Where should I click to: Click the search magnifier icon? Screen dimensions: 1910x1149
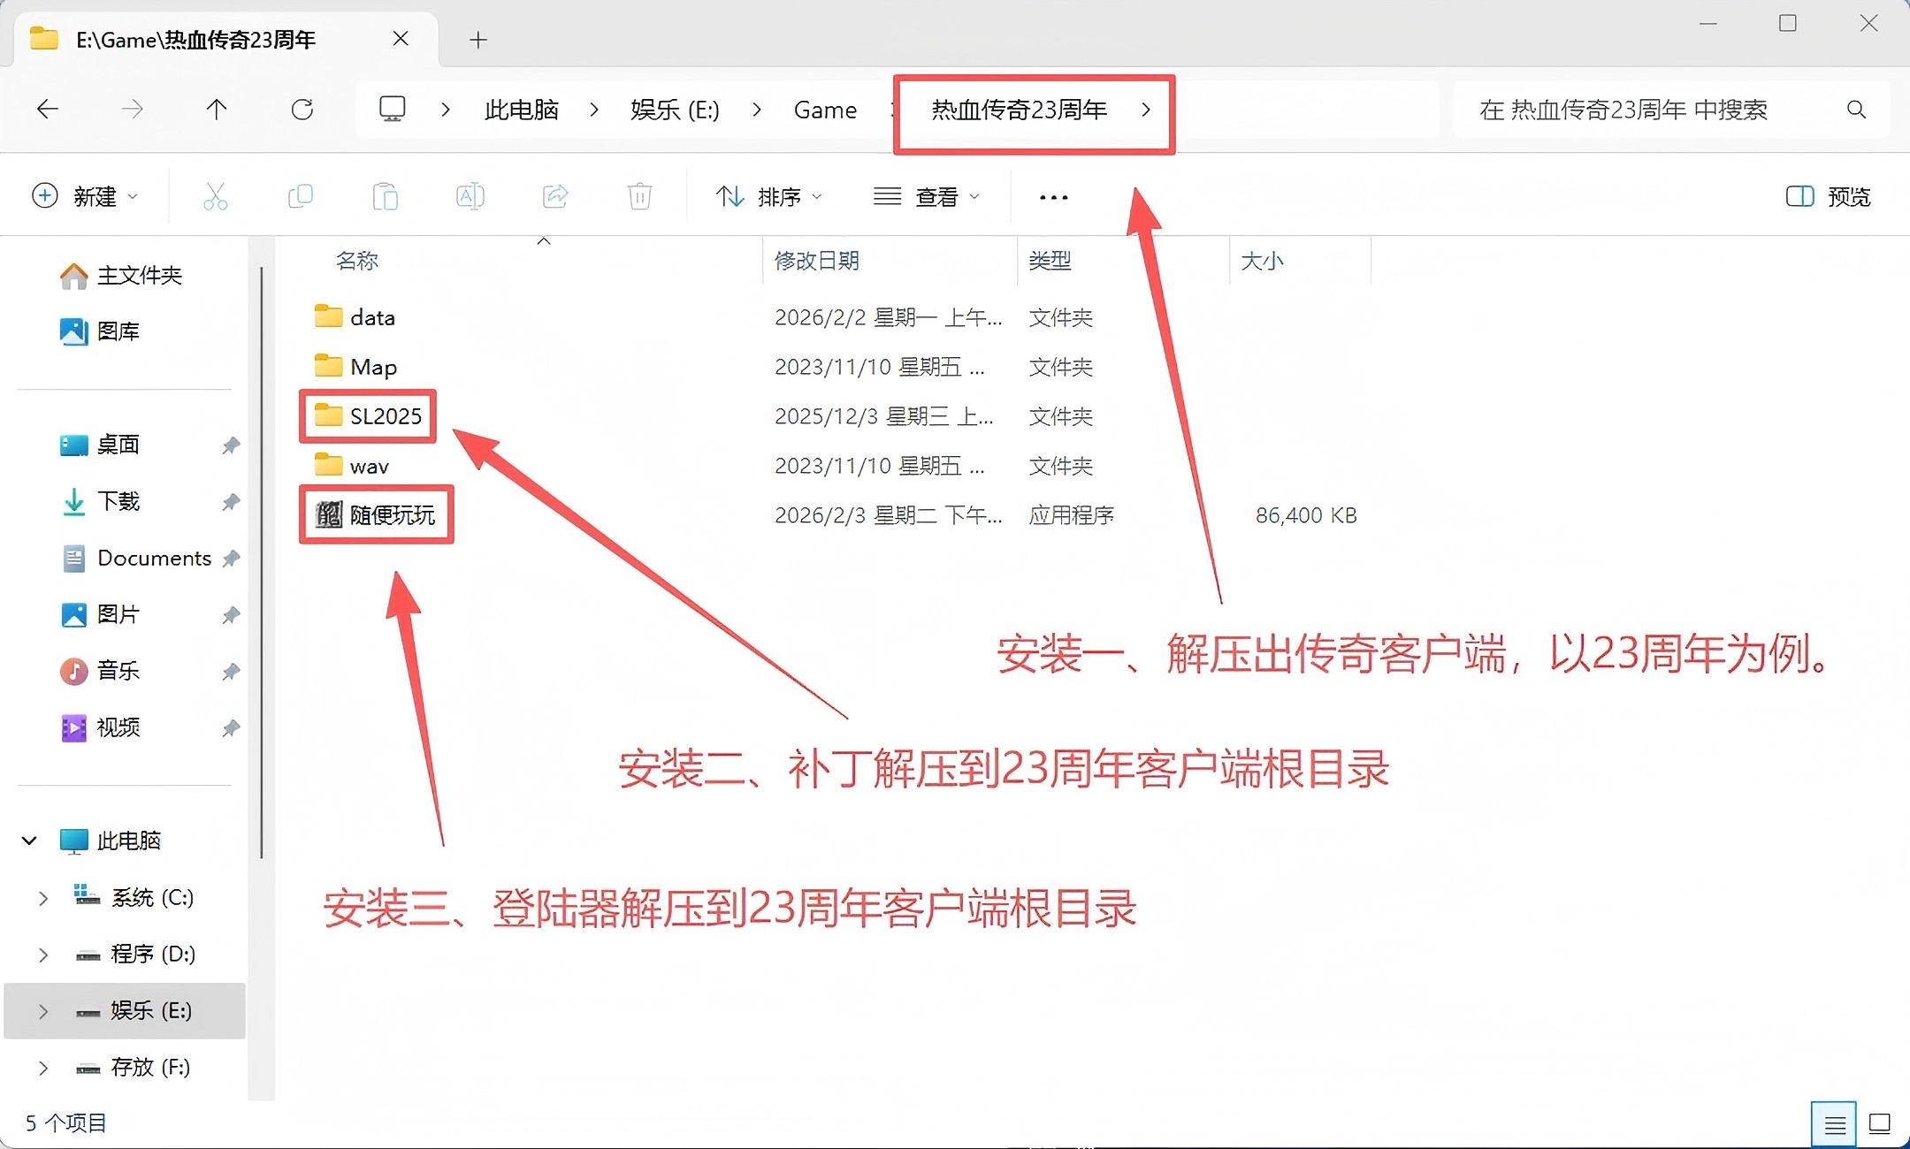tap(1856, 110)
